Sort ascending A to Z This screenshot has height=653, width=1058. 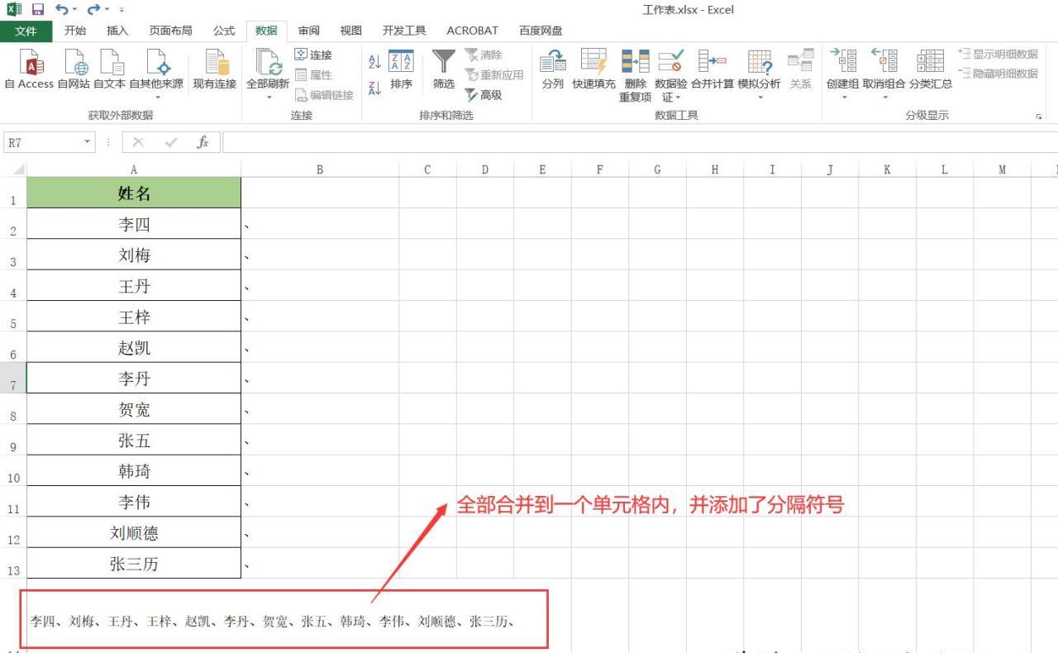pyautogui.click(x=374, y=61)
